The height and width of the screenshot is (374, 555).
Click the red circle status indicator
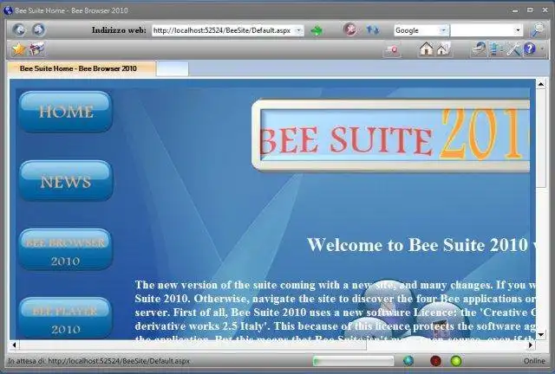click(435, 361)
